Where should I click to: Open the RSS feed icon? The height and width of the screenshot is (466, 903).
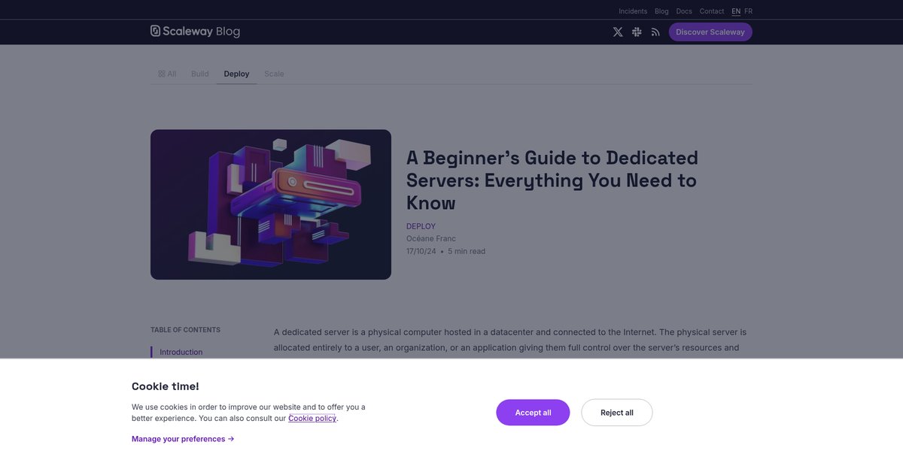click(655, 32)
